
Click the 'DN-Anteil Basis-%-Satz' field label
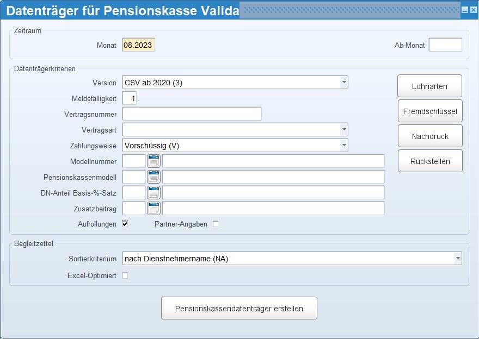pyautogui.click(x=78, y=193)
